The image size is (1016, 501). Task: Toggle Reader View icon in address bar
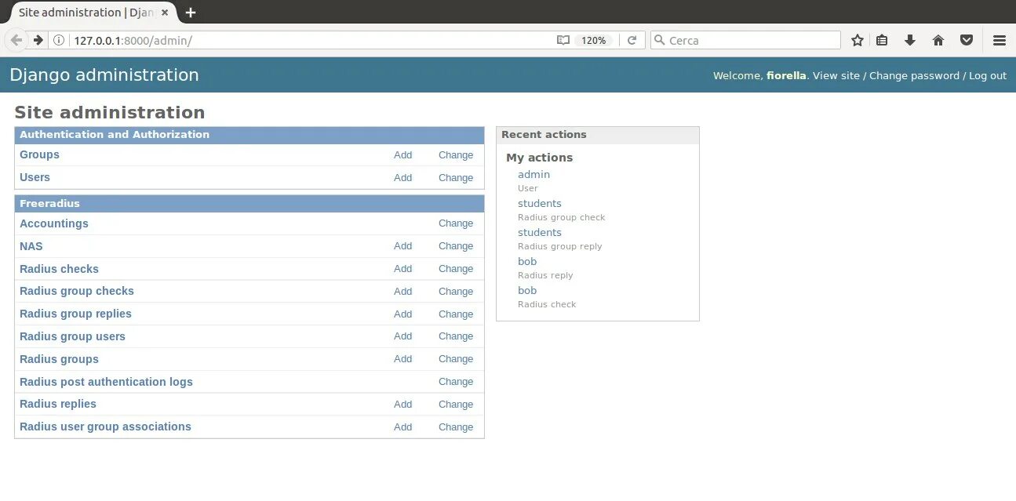tap(563, 40)
